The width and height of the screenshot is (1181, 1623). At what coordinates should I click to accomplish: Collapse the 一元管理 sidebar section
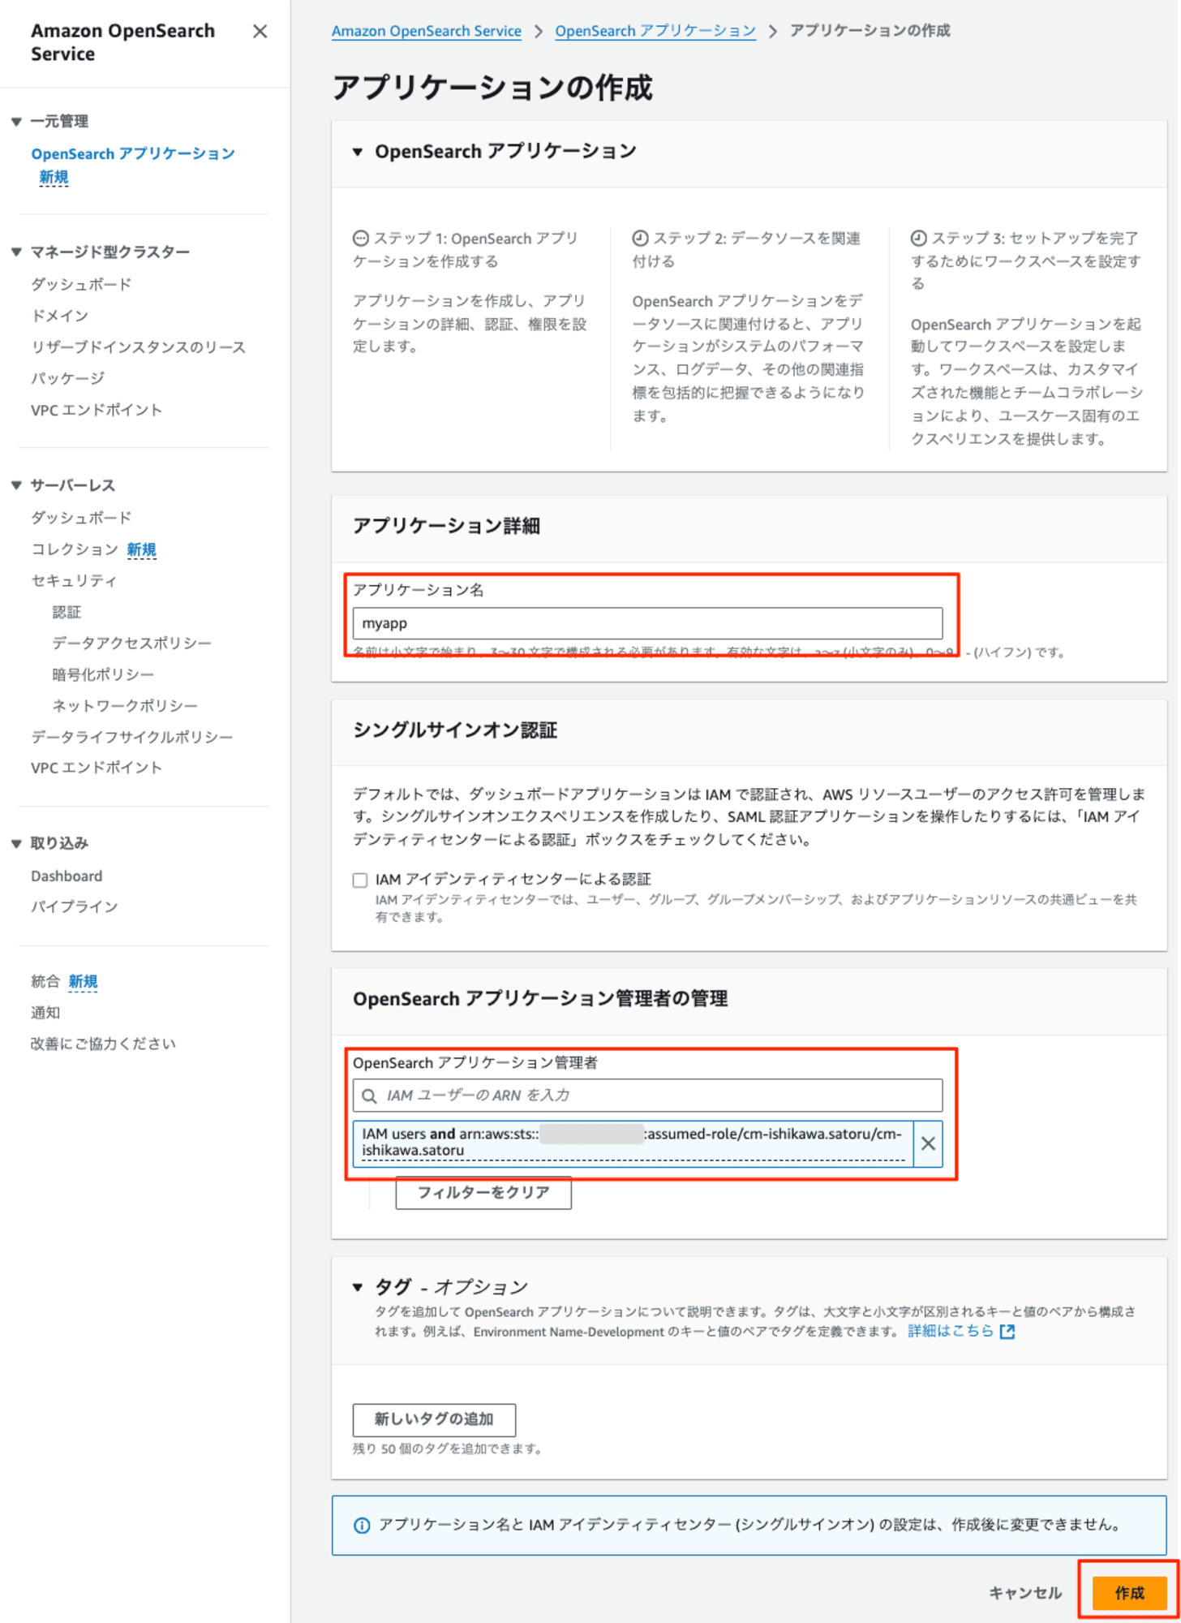16,122
